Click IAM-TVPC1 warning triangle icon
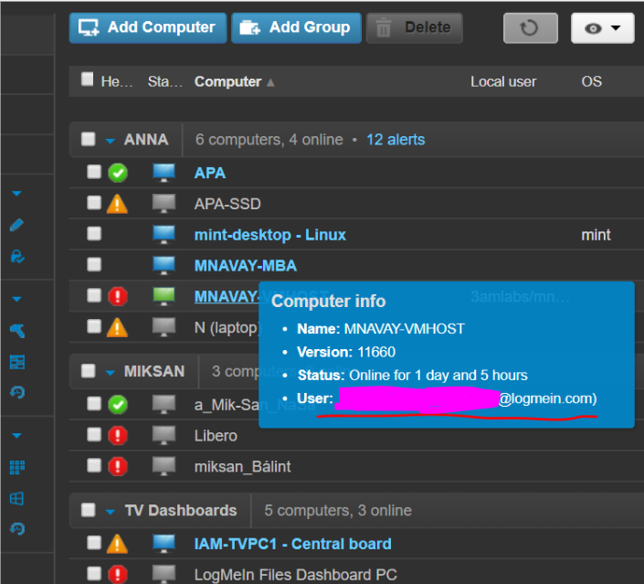The width and height of the screenshot is (644, 584). coord(117,544)
